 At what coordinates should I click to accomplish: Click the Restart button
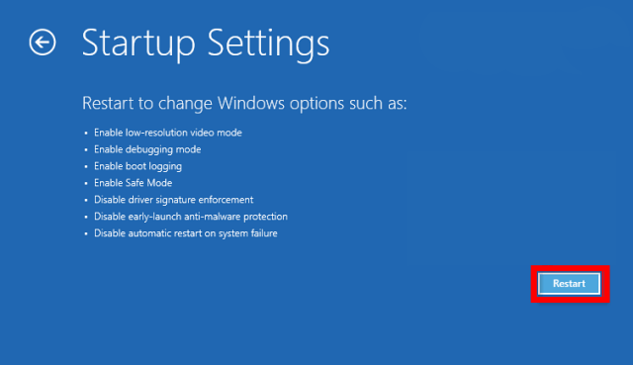coord(570,284)
